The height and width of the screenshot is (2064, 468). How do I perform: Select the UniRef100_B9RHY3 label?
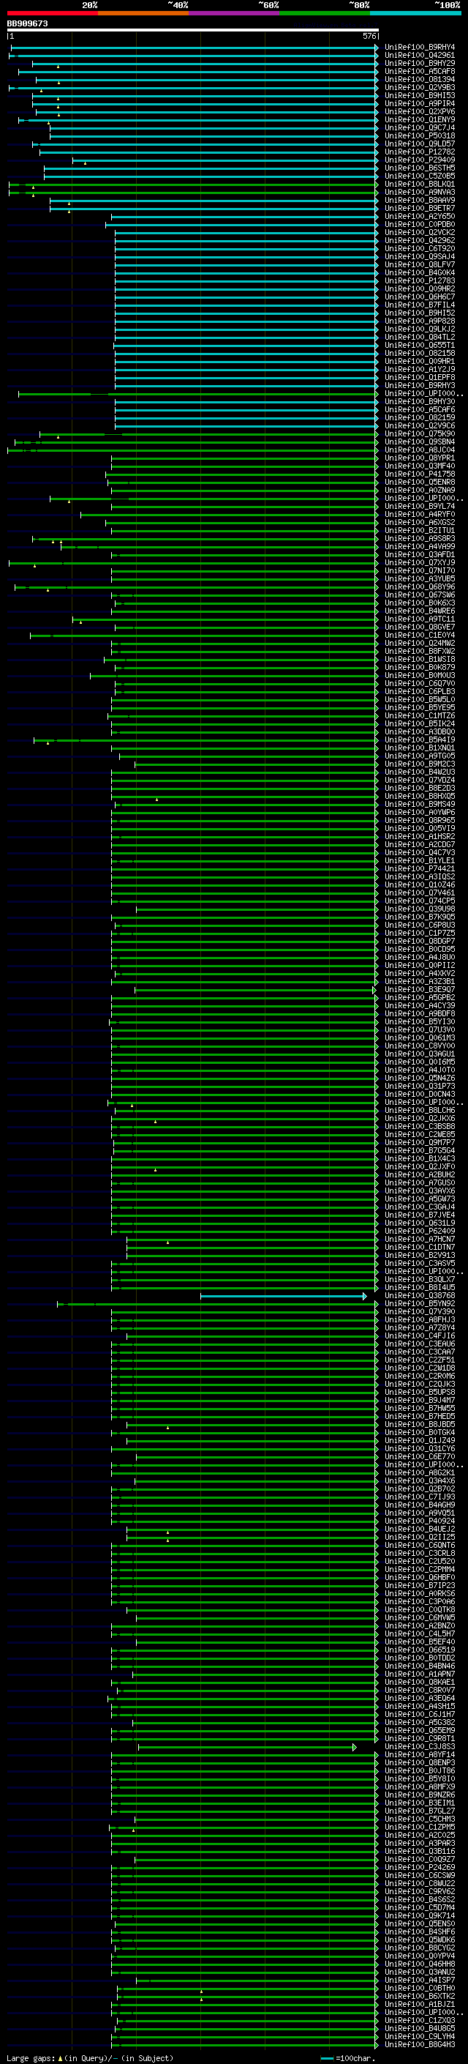click(x=419, y=385)
